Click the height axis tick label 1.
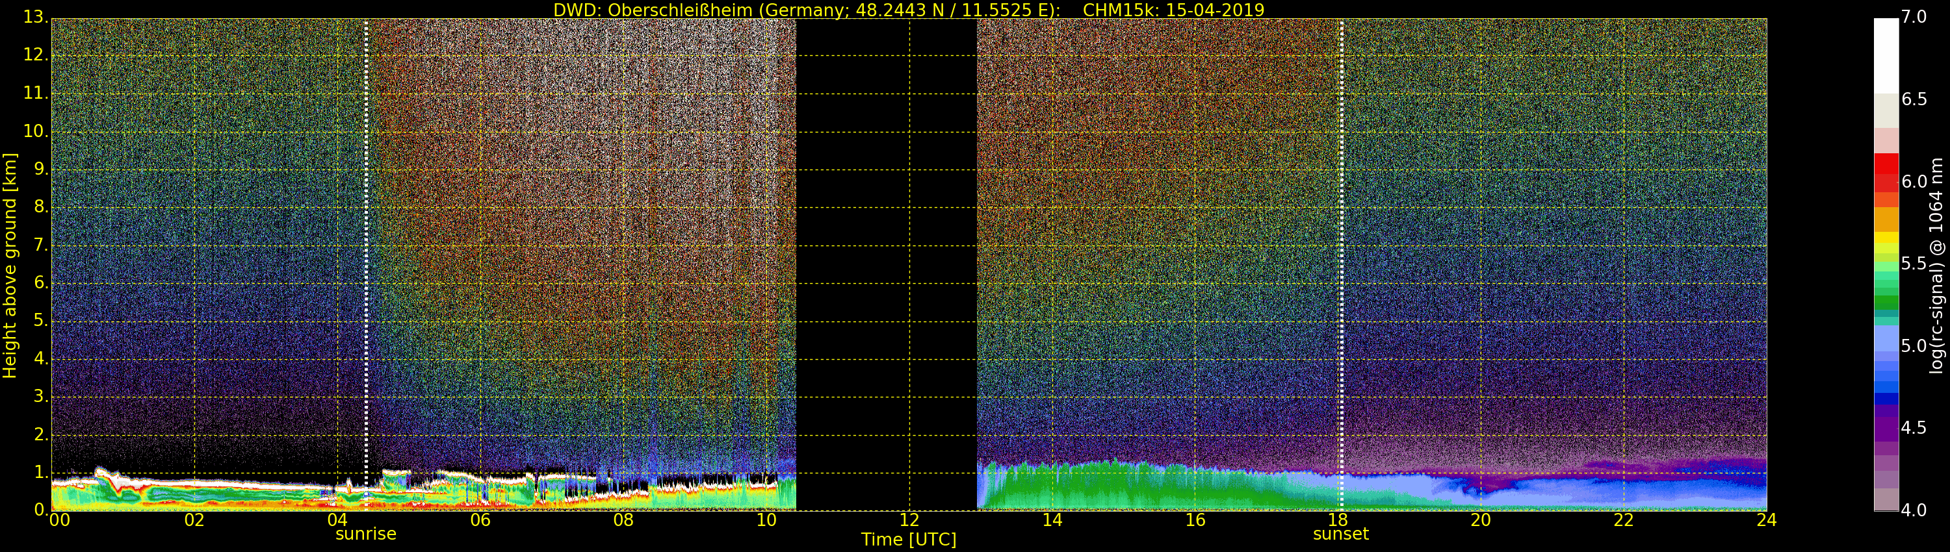Screen dimensions: 1950x552 tap(40, 472)
